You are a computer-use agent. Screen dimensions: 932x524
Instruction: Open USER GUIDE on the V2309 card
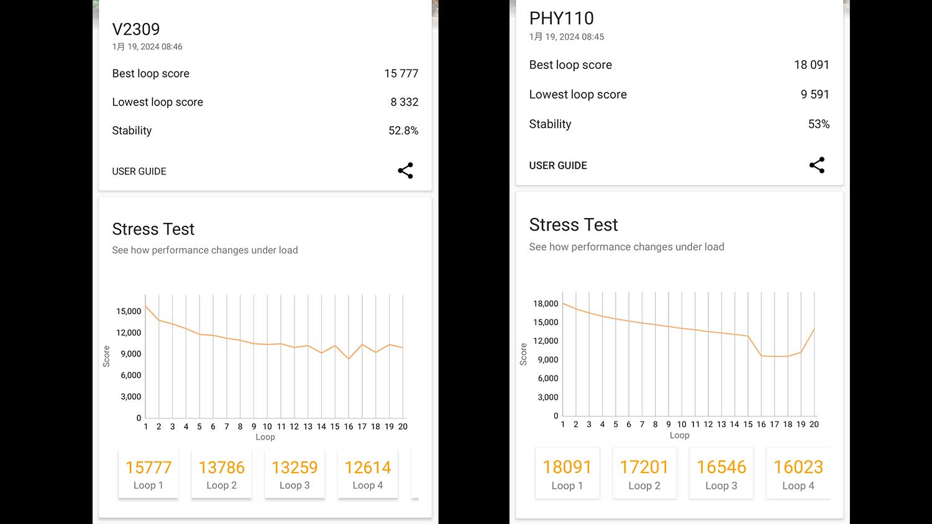pyautogui.click(x=139, y=171)
